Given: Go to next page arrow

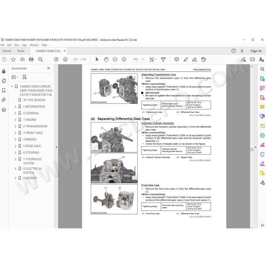Looking at the screenshot, I should point(65,59).
